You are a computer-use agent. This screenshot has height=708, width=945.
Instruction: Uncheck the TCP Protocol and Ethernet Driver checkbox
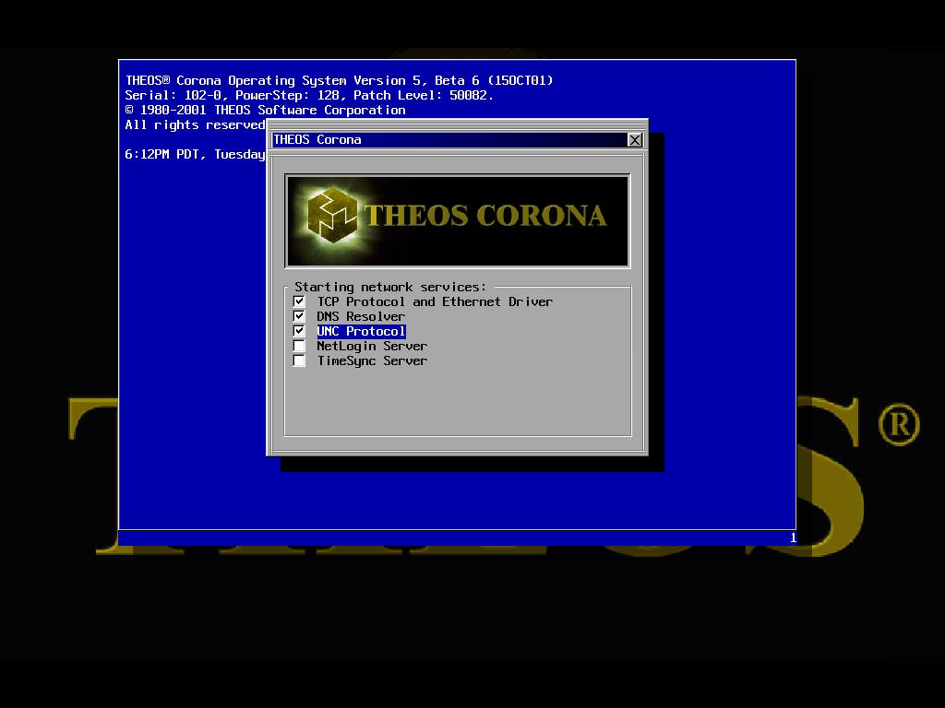pos(299,301)
